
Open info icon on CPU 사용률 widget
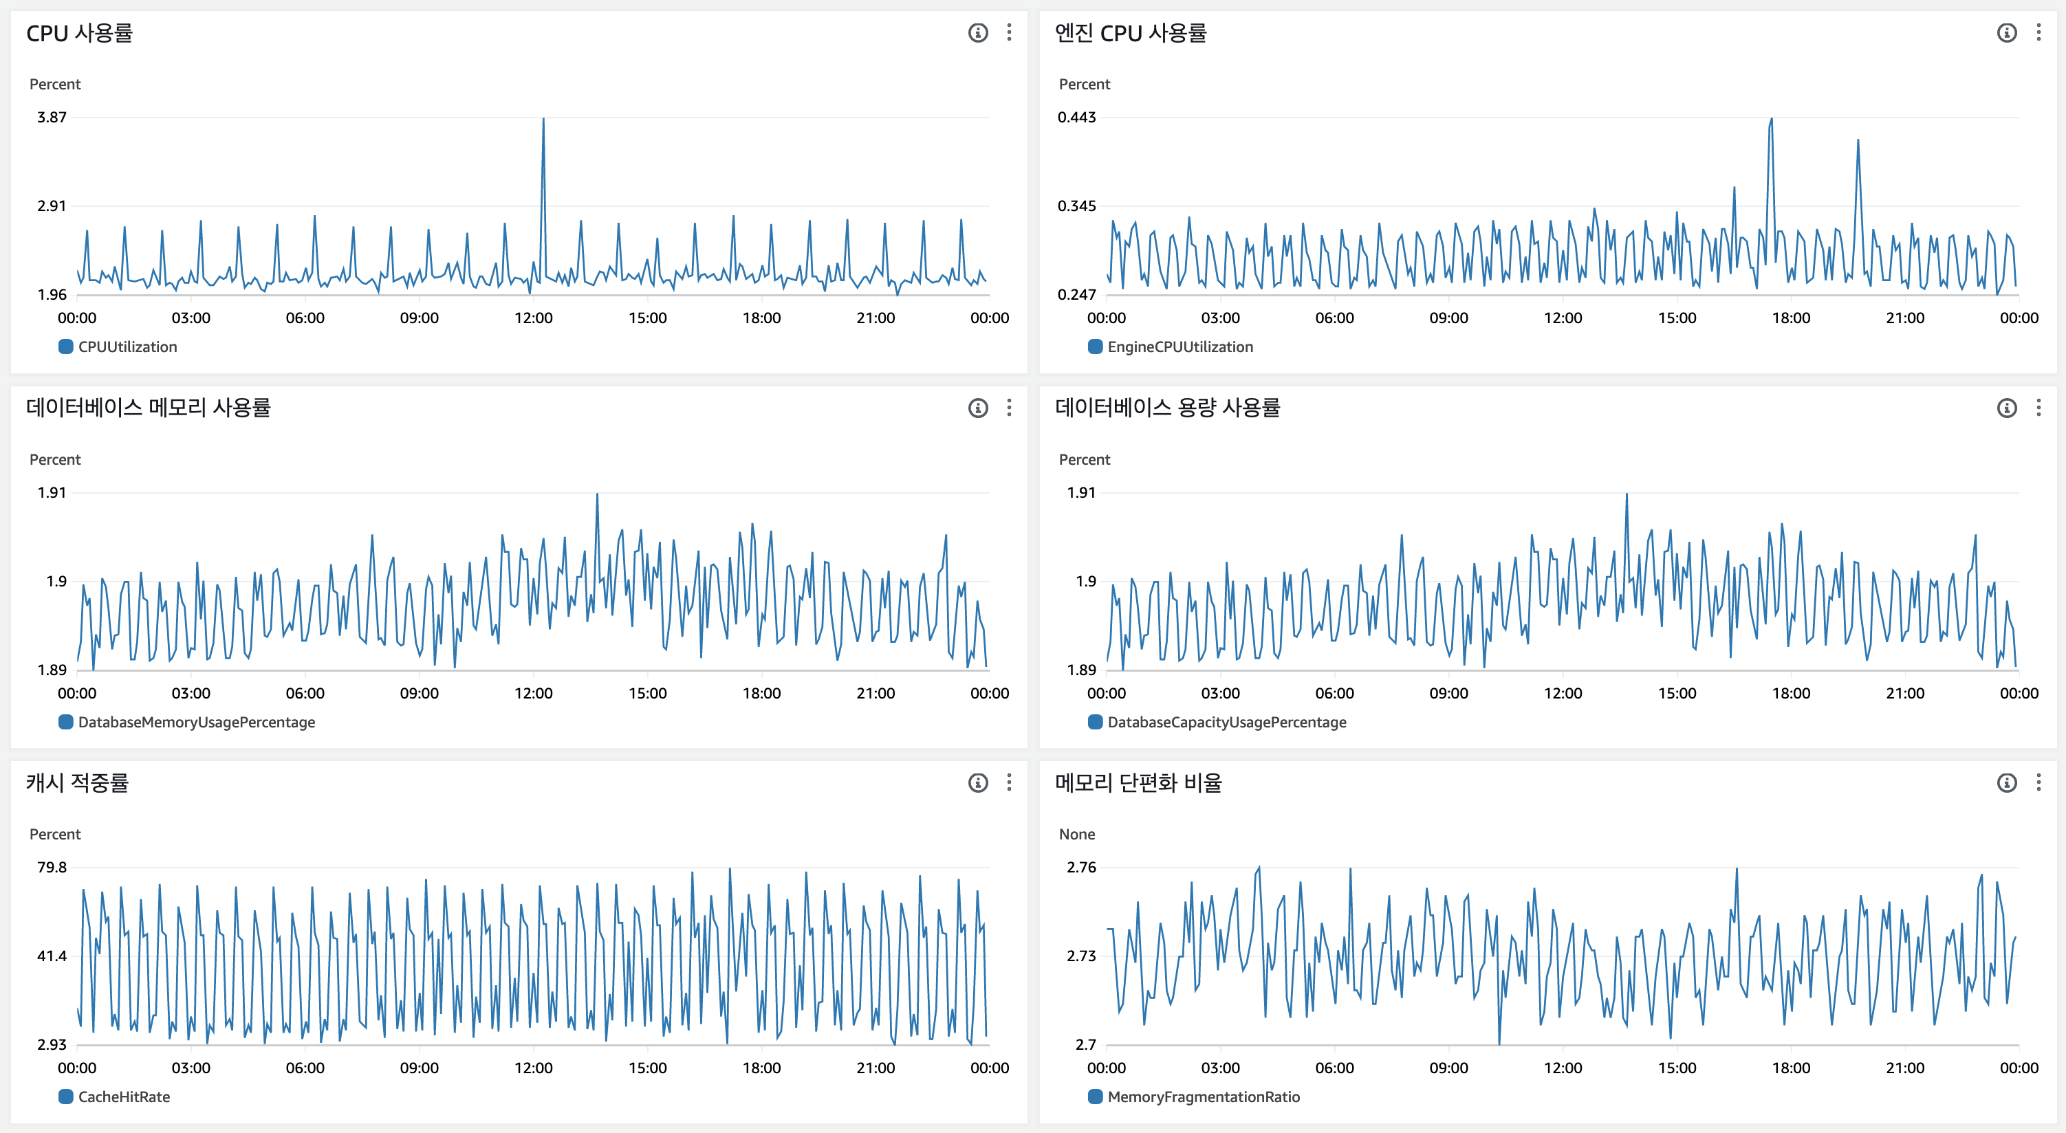[x=978, y=33]
